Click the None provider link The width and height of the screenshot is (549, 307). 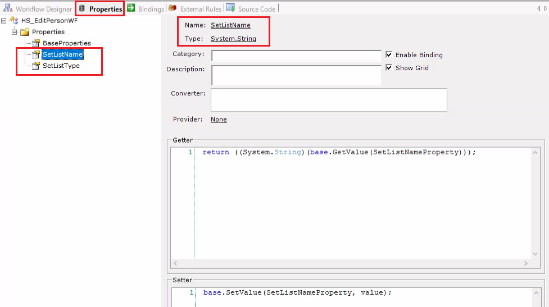[x=219, y=119]
